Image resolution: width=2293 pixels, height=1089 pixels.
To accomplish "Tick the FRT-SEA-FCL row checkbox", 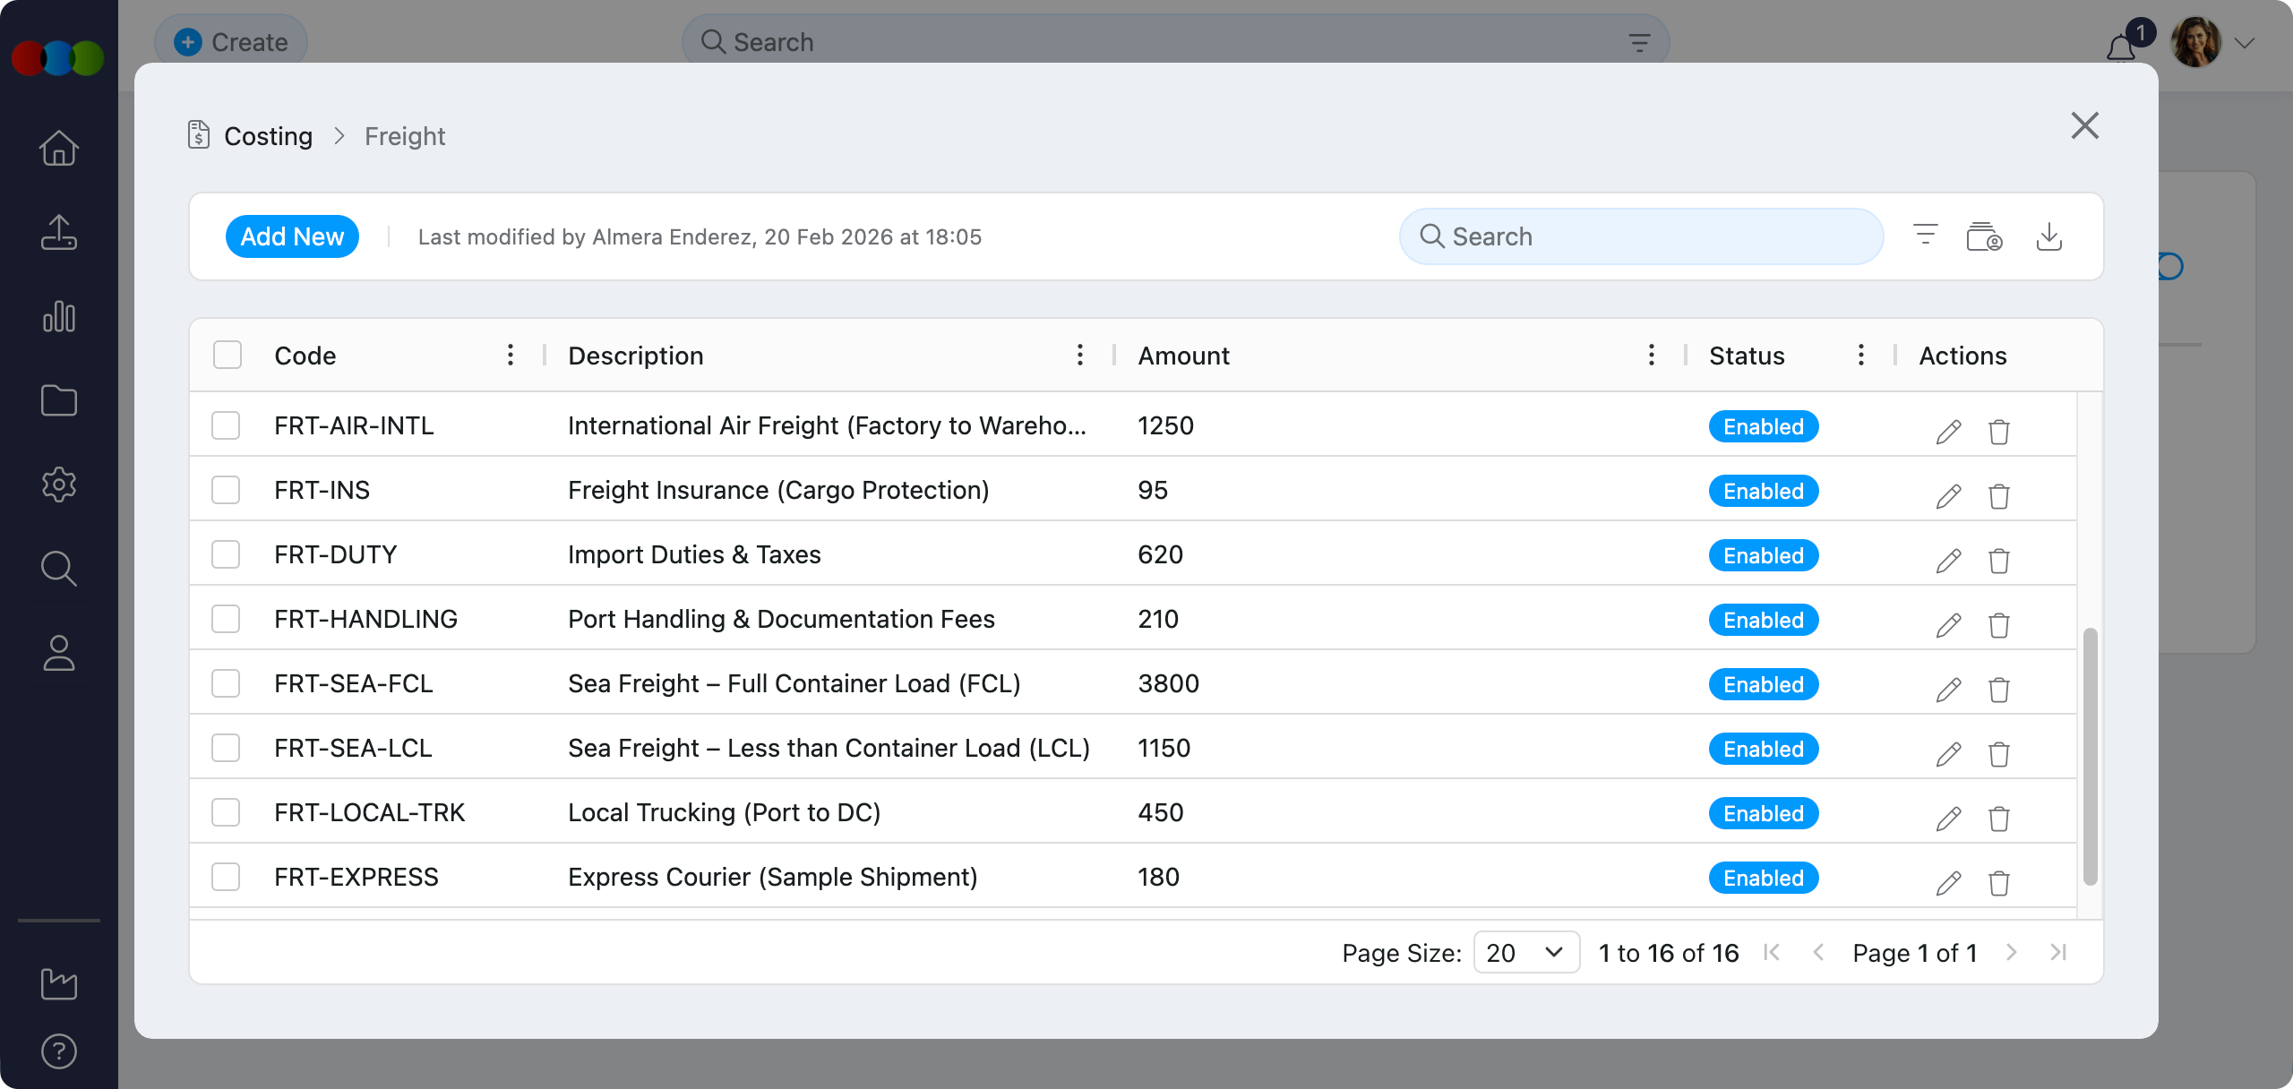I will tap(226, 683).
